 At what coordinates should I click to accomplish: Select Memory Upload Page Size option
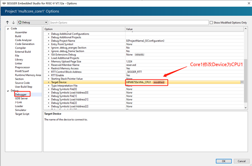(66, 61)
